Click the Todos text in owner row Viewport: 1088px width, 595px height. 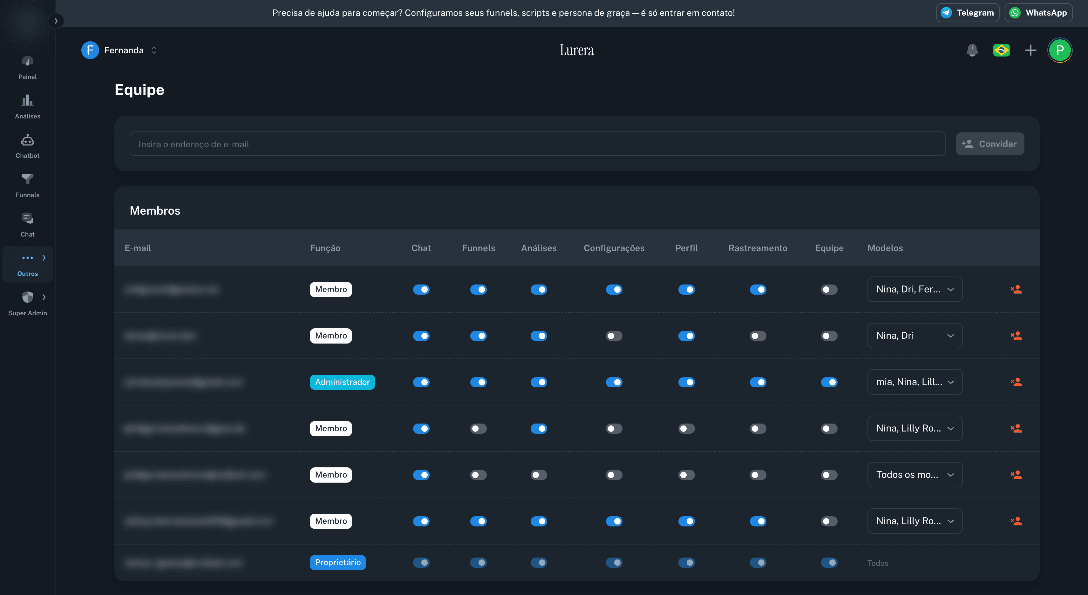(x=878, y=563)
